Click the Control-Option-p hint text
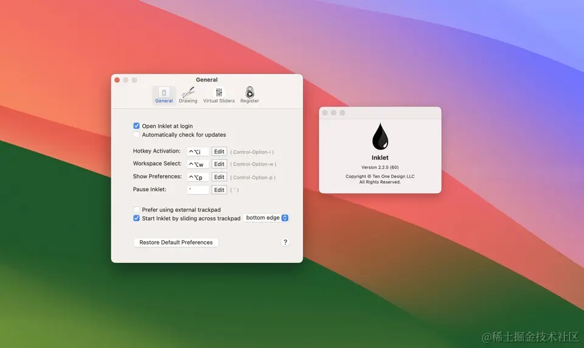Image resolution: width=584 pixels, height=348 pixels. coord(253,178)
